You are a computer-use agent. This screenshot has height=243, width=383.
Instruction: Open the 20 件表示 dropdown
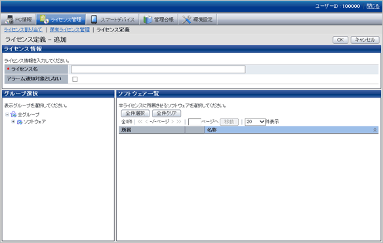click(255, 122)
